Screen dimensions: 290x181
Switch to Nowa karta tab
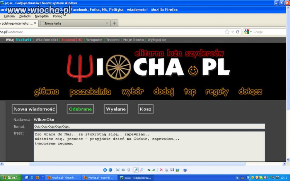click(x=74, y=23)
